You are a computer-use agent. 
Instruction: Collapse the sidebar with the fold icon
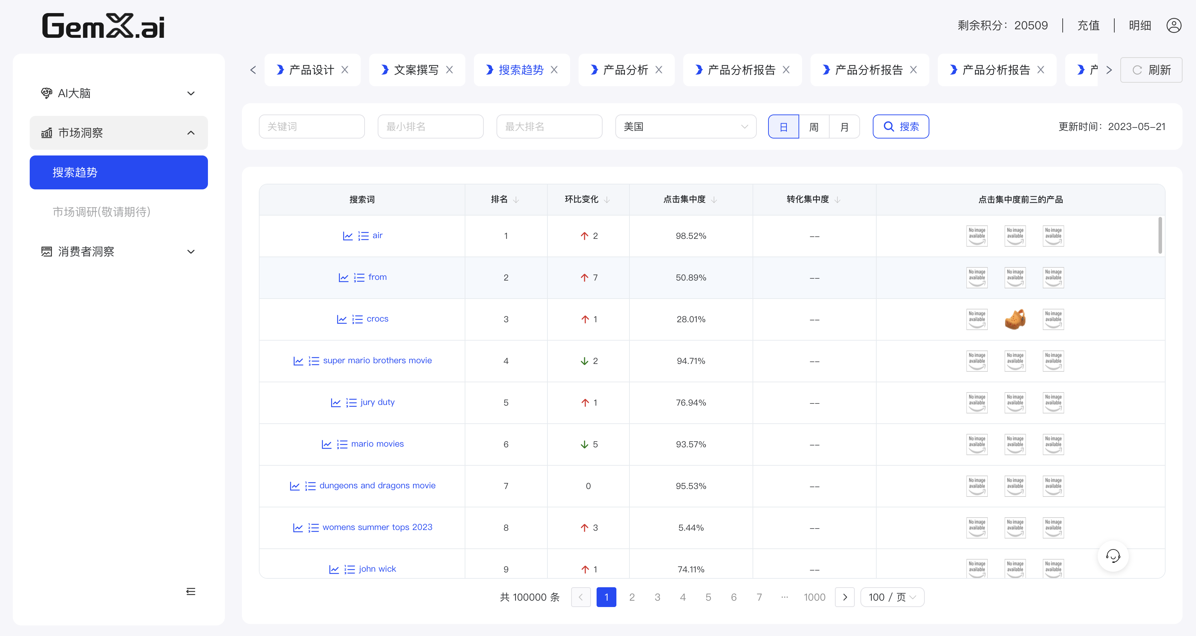pyautogui.click(x=191, y=591)
